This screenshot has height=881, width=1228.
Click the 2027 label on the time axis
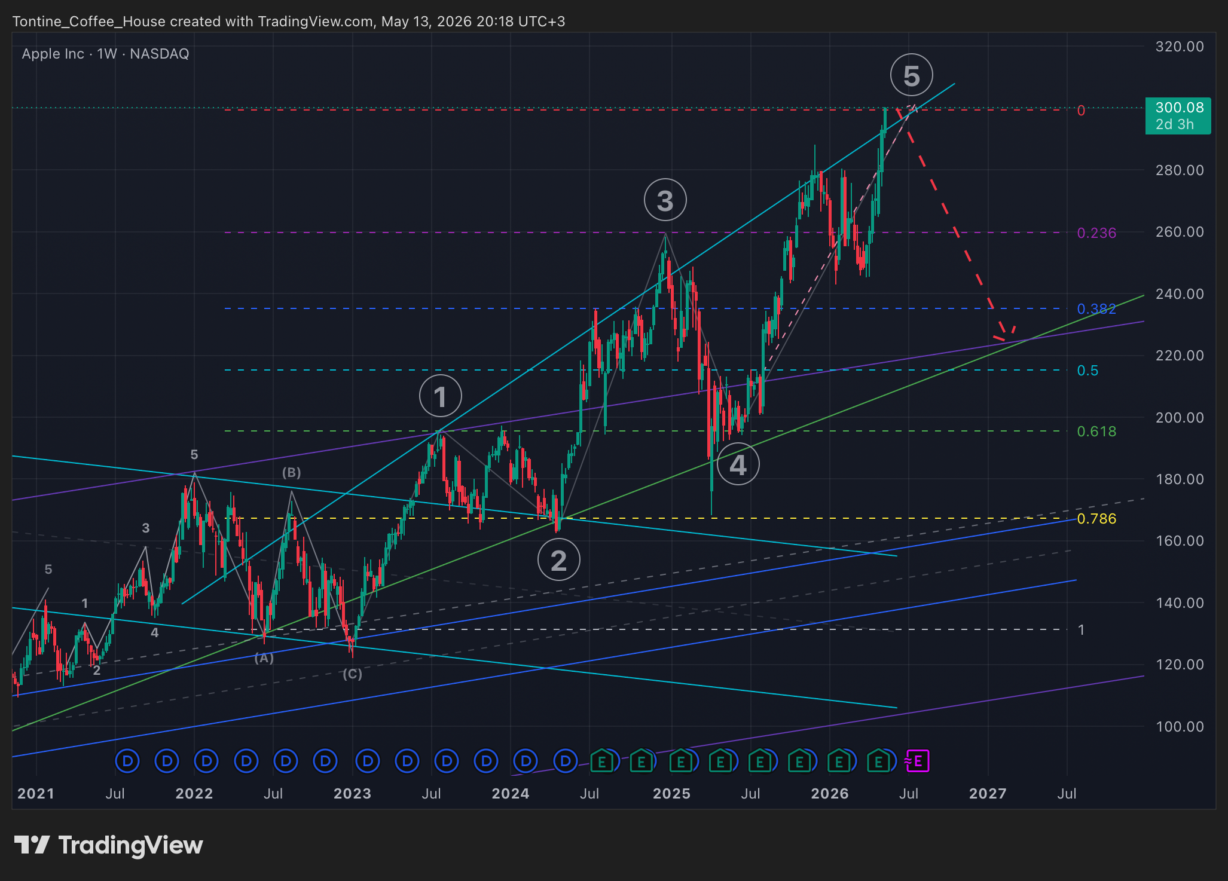[988, 794]
